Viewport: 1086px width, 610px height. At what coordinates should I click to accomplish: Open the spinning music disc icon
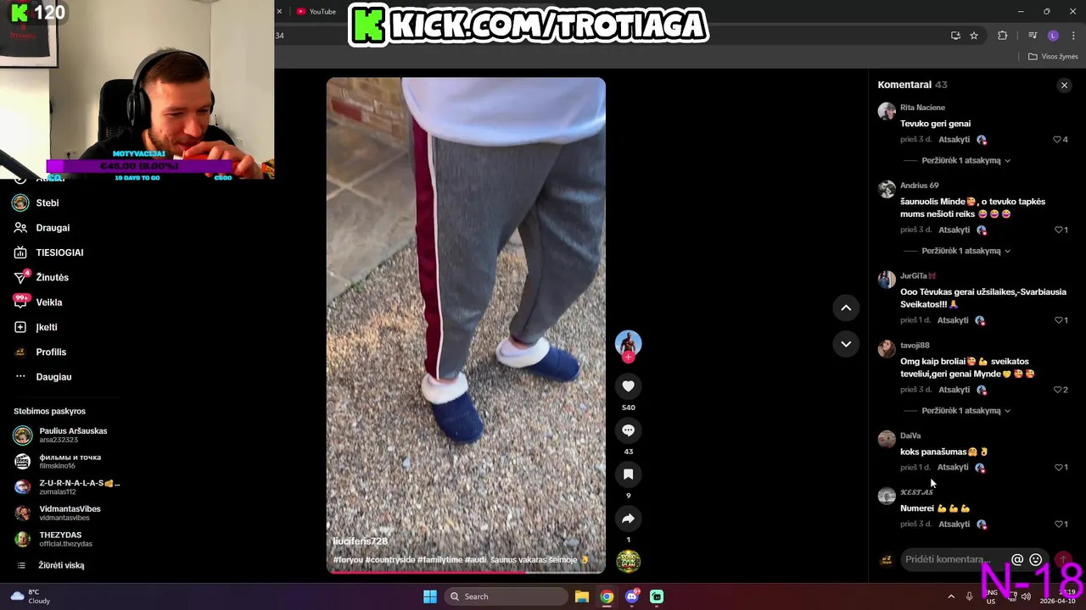[628, 561]
